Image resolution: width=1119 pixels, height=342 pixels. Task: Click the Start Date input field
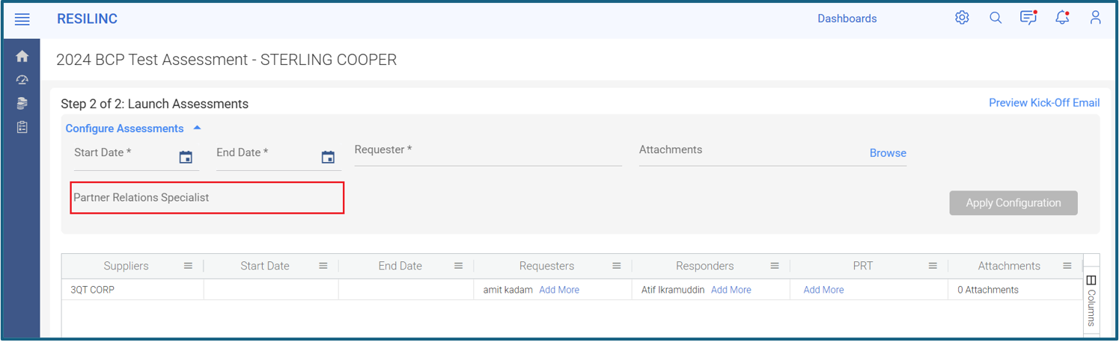[136, 155]
